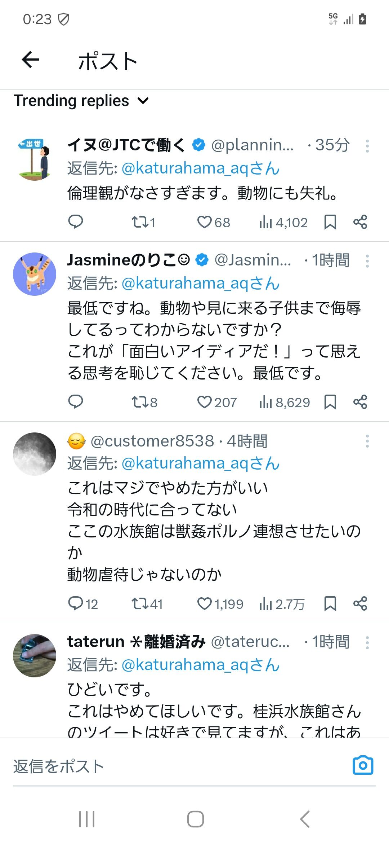Bookmark the @customer8538 reply
Image resolution: width=389 pixels, height=844 pixels.
coord(330,604)
